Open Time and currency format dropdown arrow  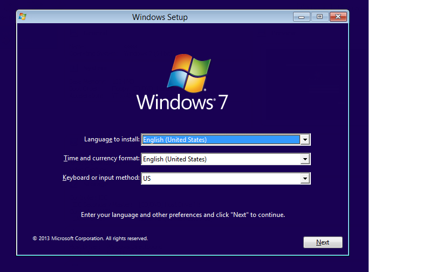(x=305, y=159)
